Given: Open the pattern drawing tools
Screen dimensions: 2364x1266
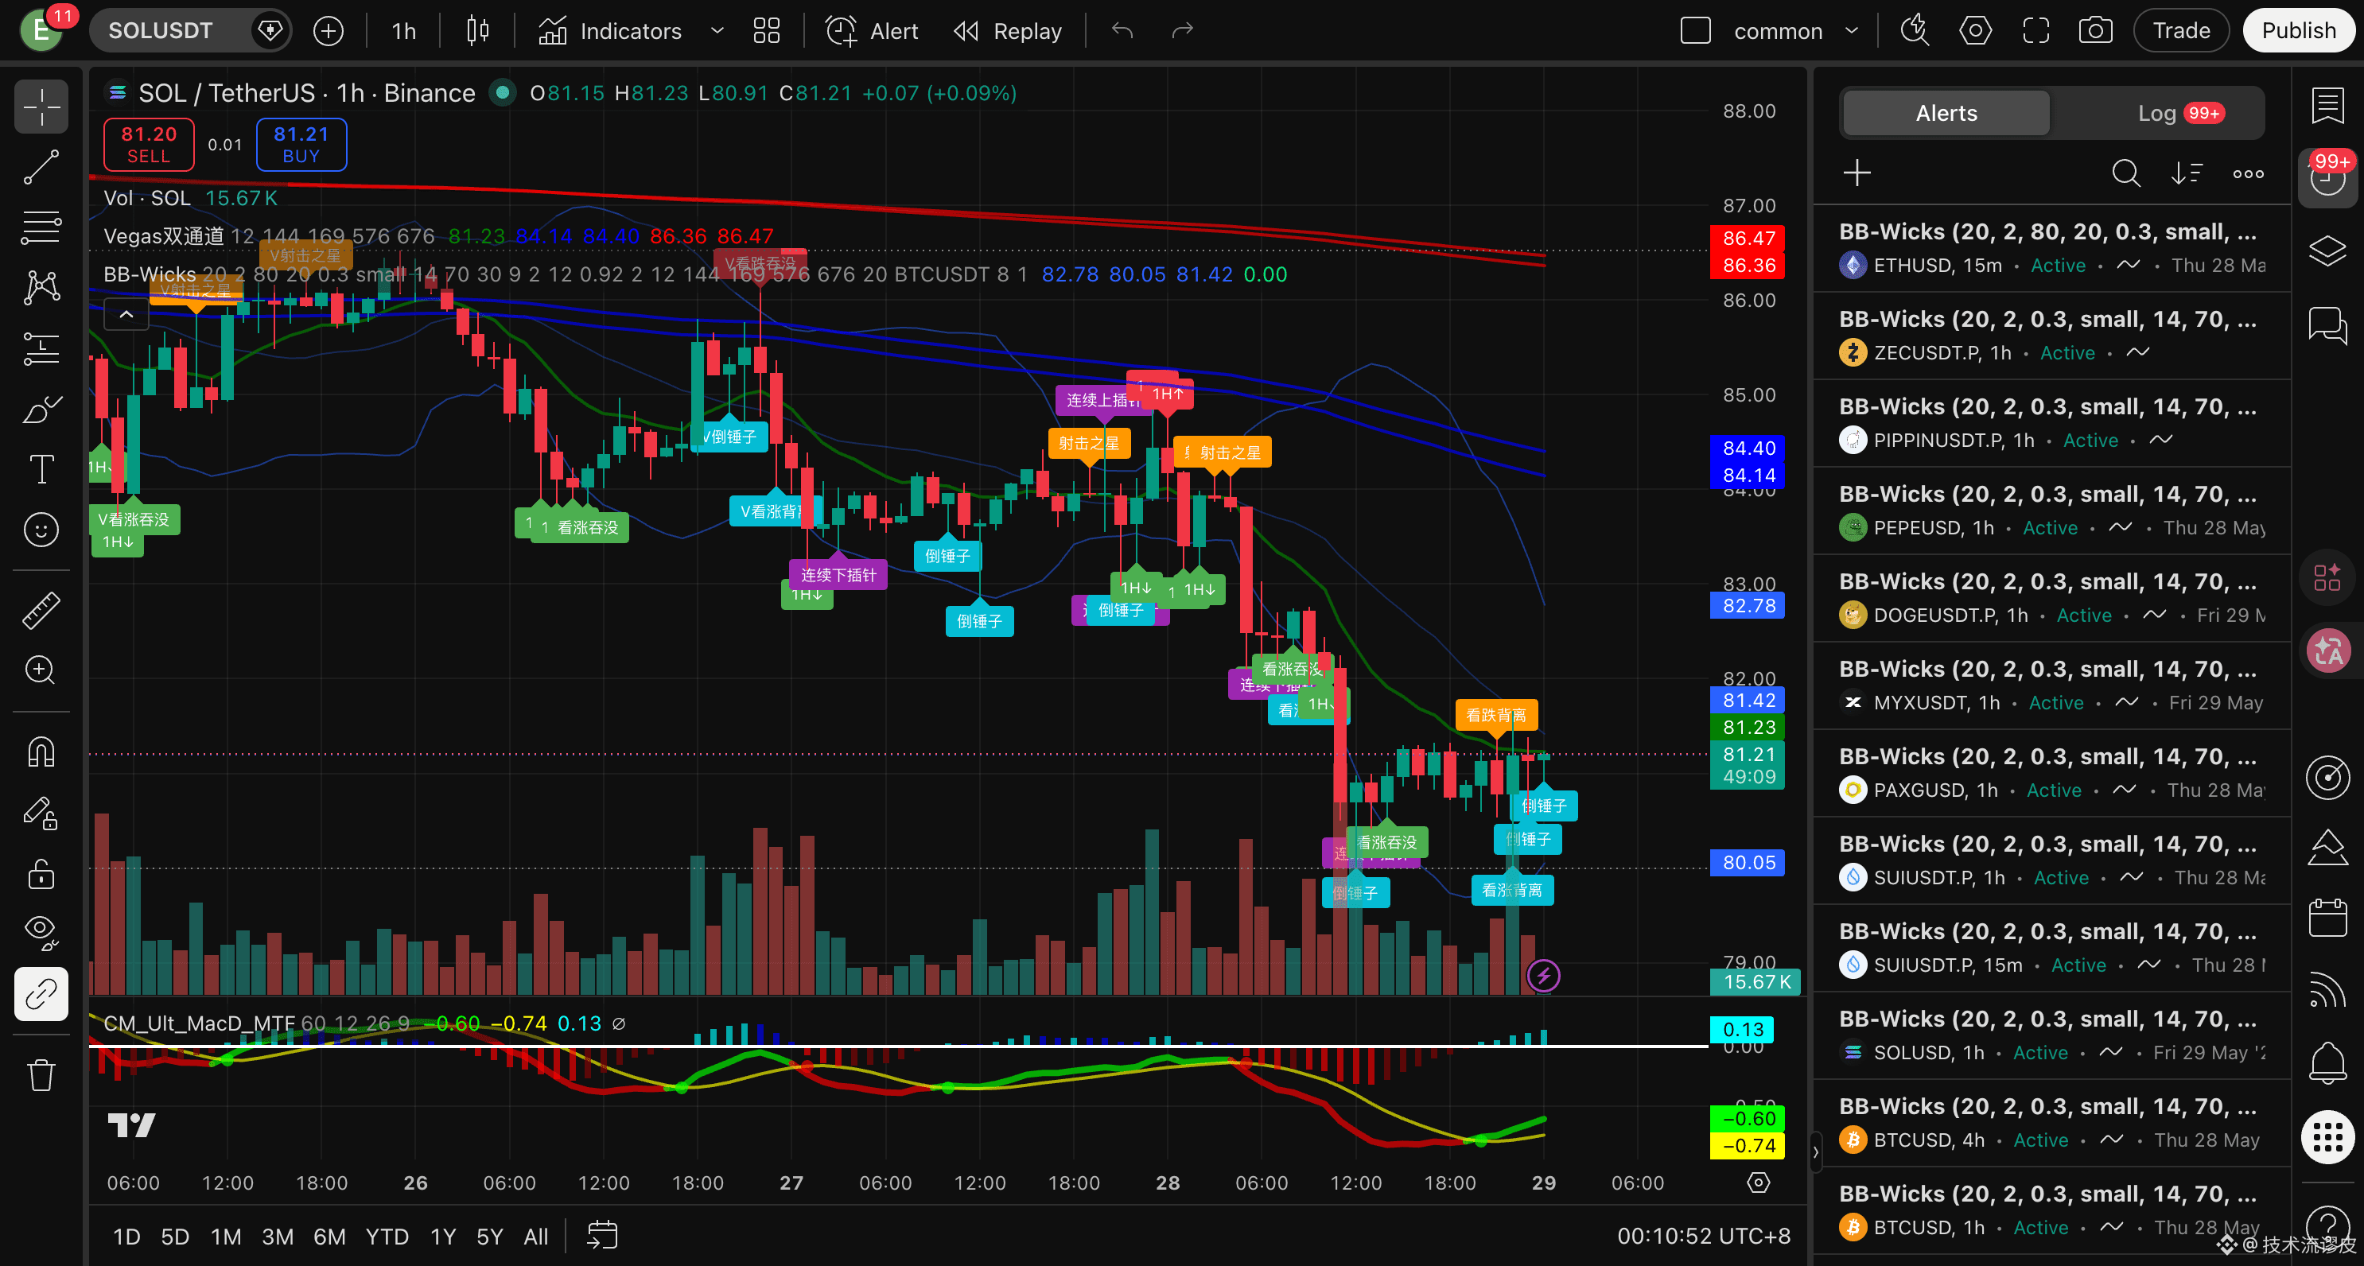Looking at the screenshot, I should coord(41,288).
